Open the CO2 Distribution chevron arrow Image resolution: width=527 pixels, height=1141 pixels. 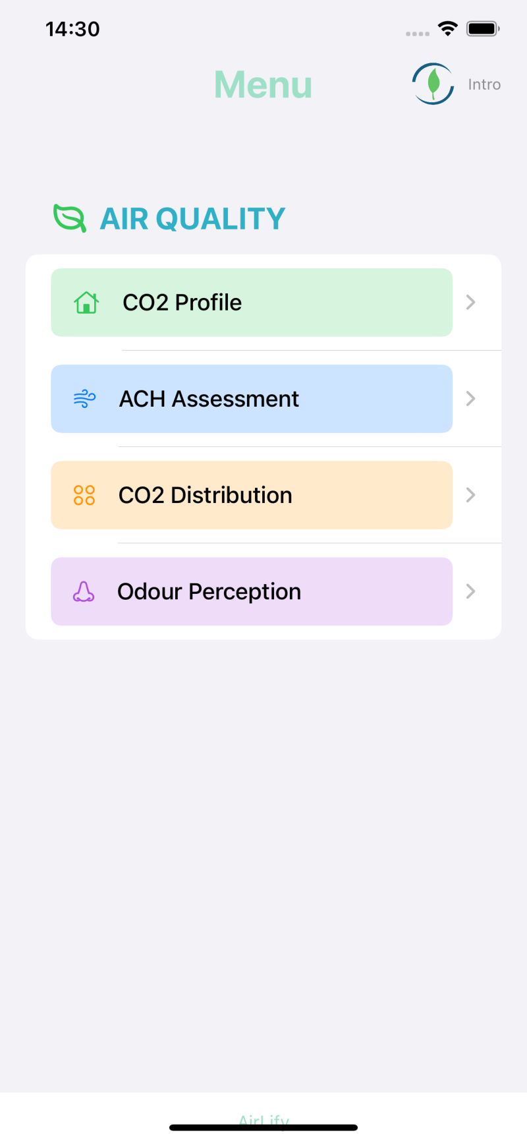[470, 495]
